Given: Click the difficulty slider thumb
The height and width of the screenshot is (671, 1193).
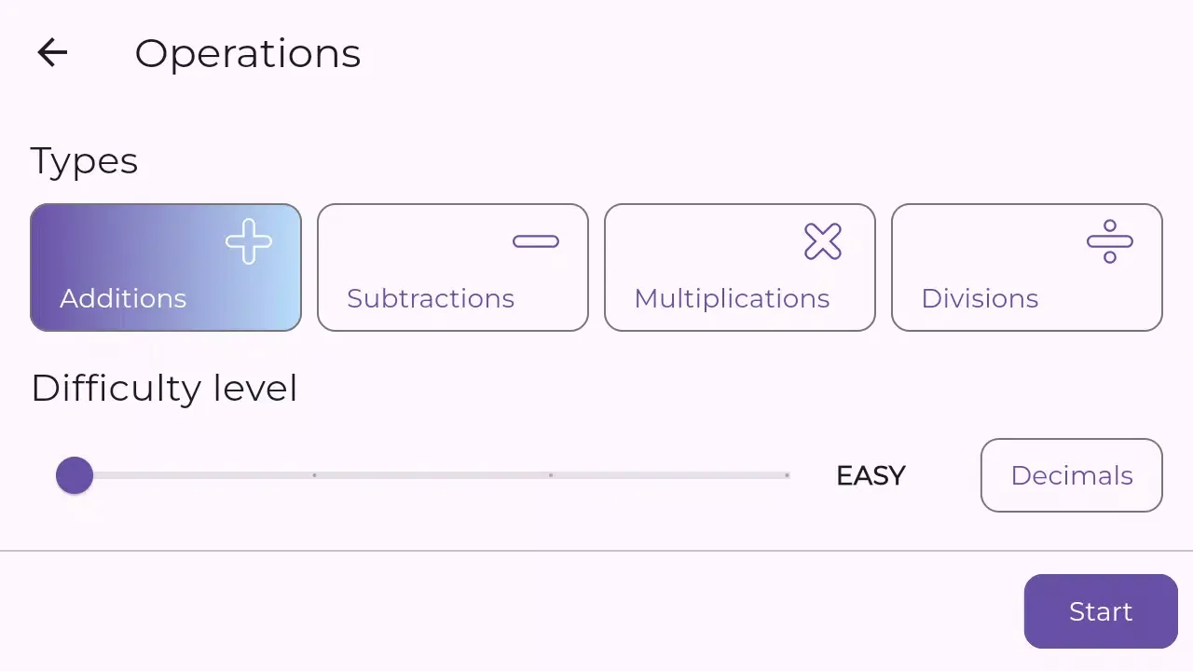Looking at the screenshot, I should [x=75, y=475].
